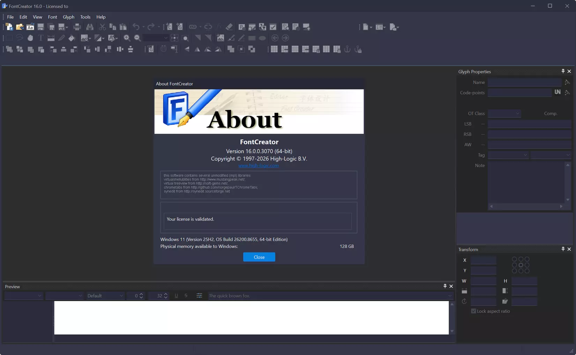Click the anchor with lock icon
The width and height of the screenshot is (576, 355).
tap(358, 49)
